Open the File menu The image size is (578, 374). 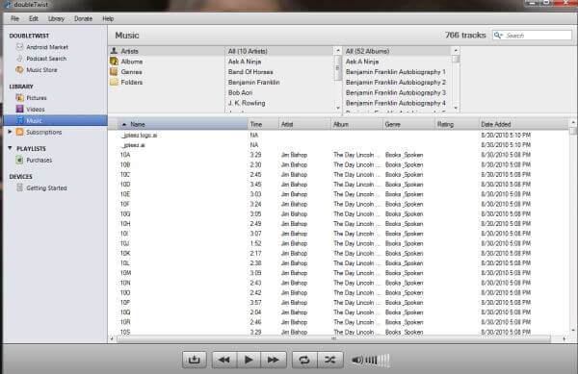click(x=14, y=19)
